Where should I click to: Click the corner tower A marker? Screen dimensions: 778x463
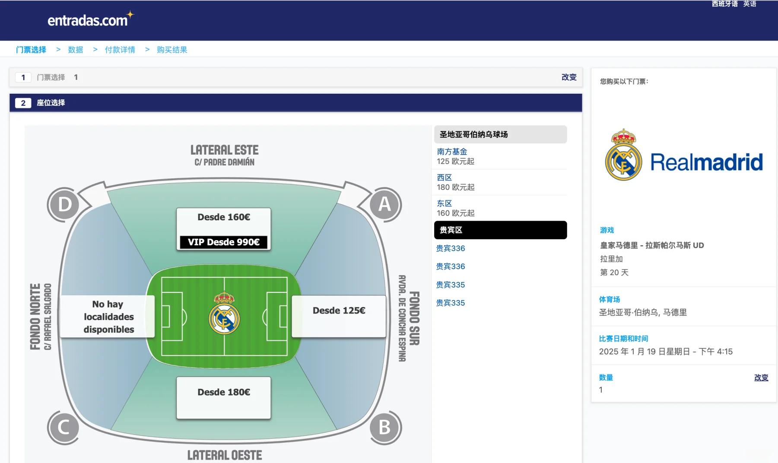(384, 204)
